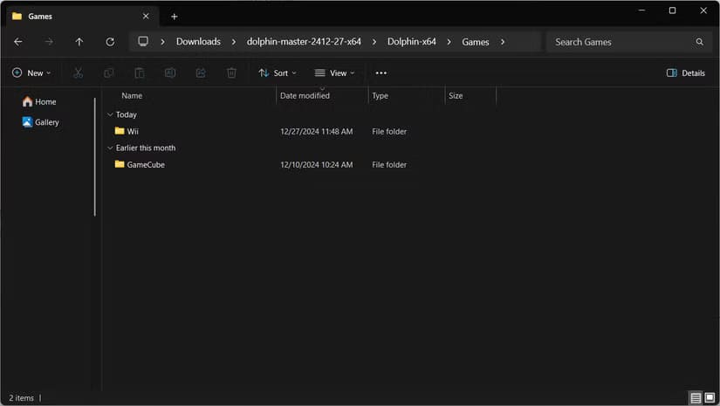
Task: Open the New item menu button
Action: [x=31, y=72]
